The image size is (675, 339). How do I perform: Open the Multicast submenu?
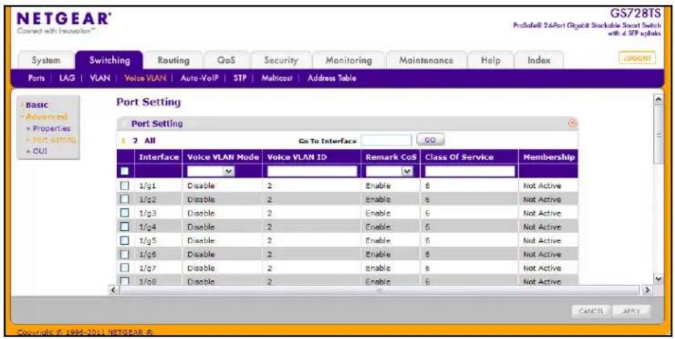tap(277, 79)
